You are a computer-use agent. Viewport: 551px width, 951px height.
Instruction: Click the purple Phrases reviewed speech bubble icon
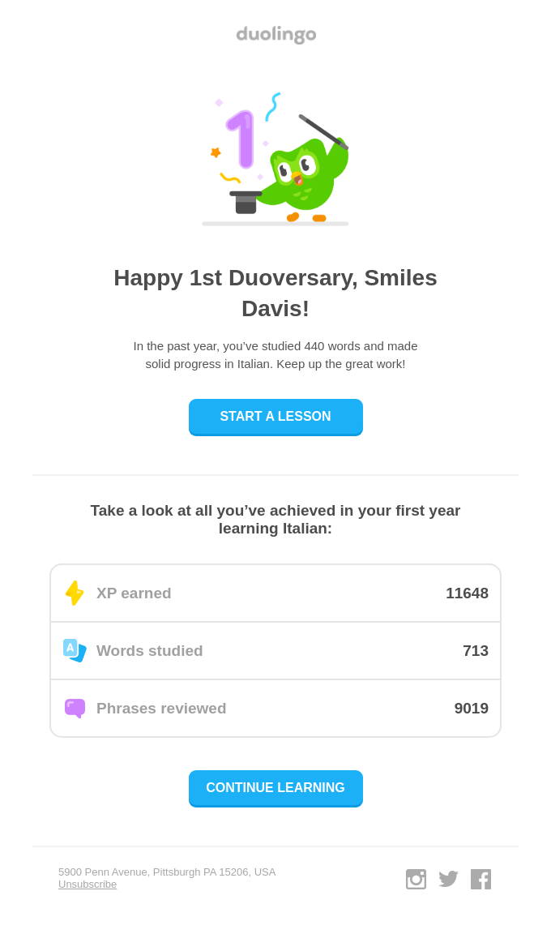[x=74, y=708]
